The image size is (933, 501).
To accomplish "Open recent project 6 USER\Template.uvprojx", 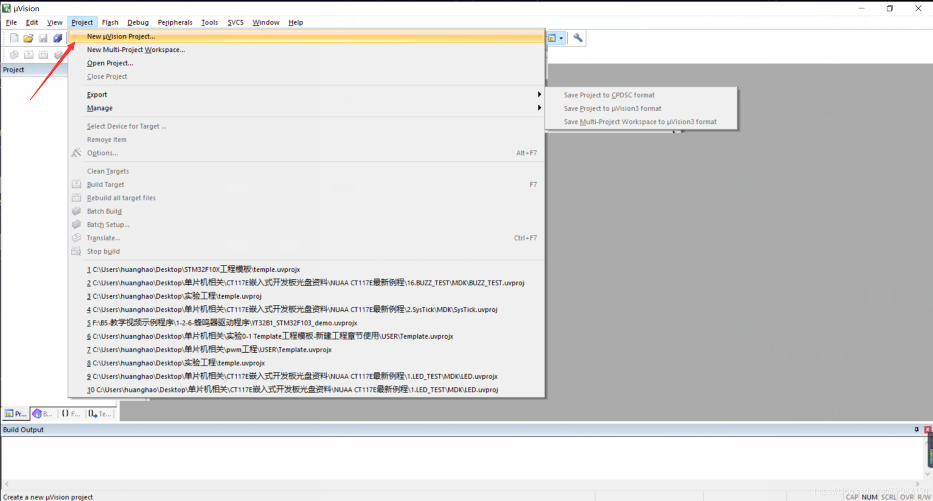I will point(306,336).
